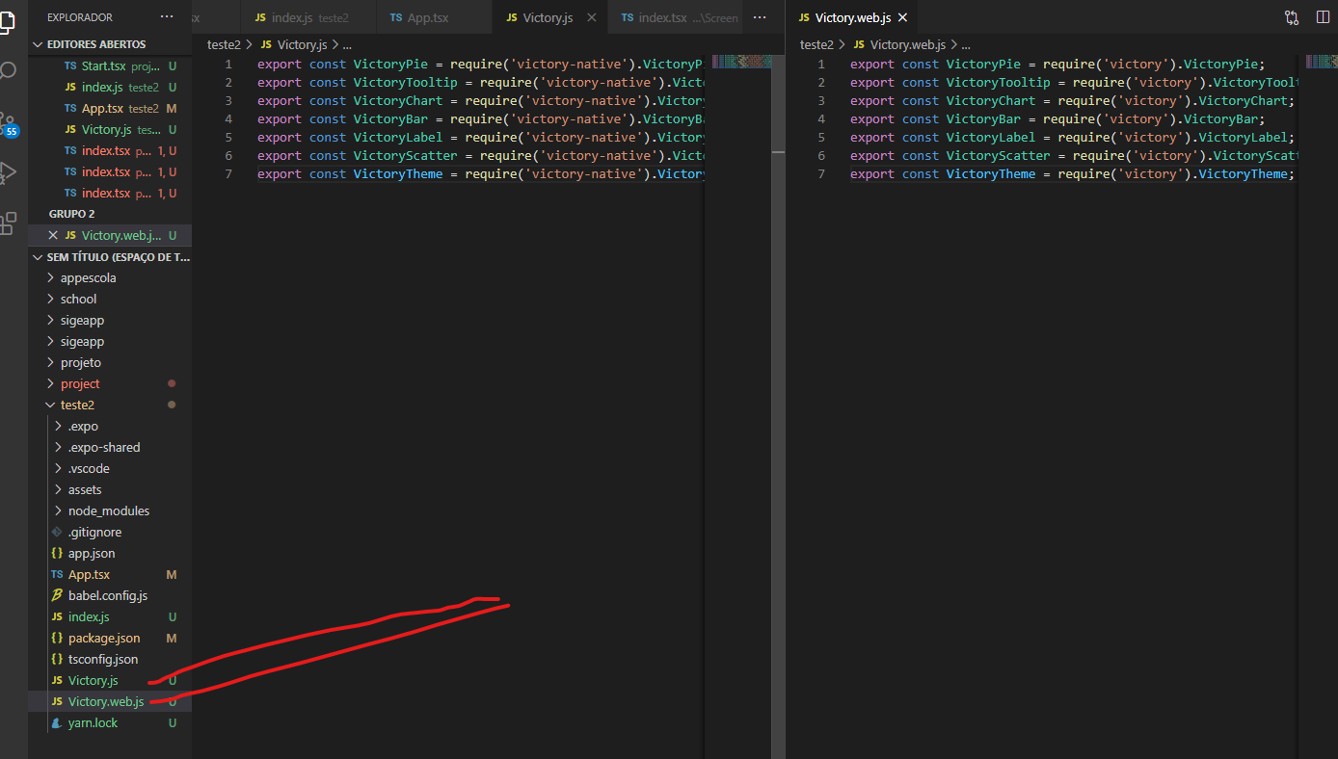The image size is (1338, 759).
Task: Select the Victory.web.js tab in right group
Action: point(853,17)
